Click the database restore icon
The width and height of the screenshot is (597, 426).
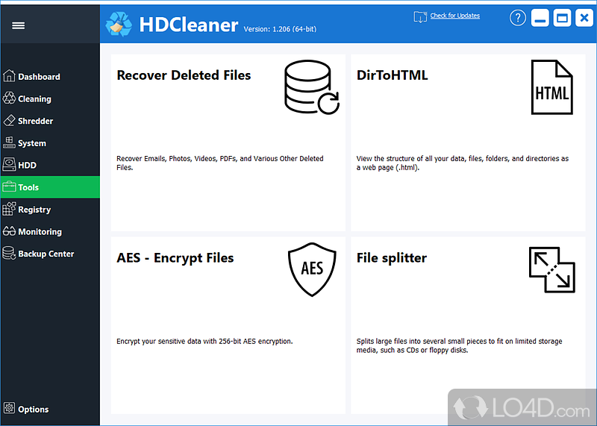pyautogui.click(x=312, y=87)
